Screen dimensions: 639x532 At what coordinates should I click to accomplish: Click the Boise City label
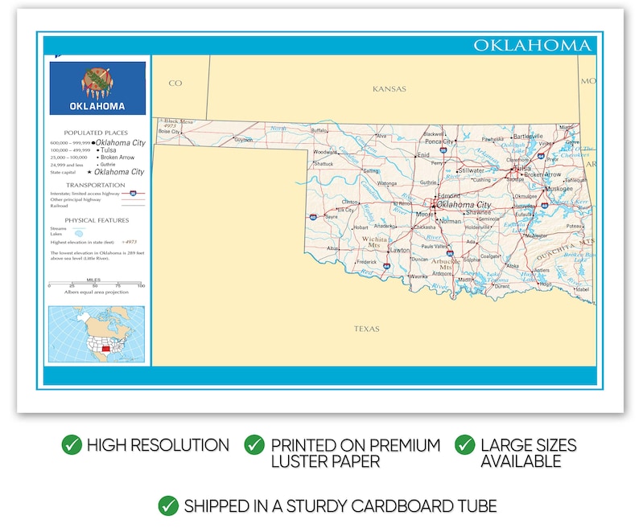tap(169, 132)
